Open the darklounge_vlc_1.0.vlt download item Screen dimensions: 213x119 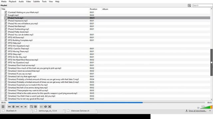(48, 111)
